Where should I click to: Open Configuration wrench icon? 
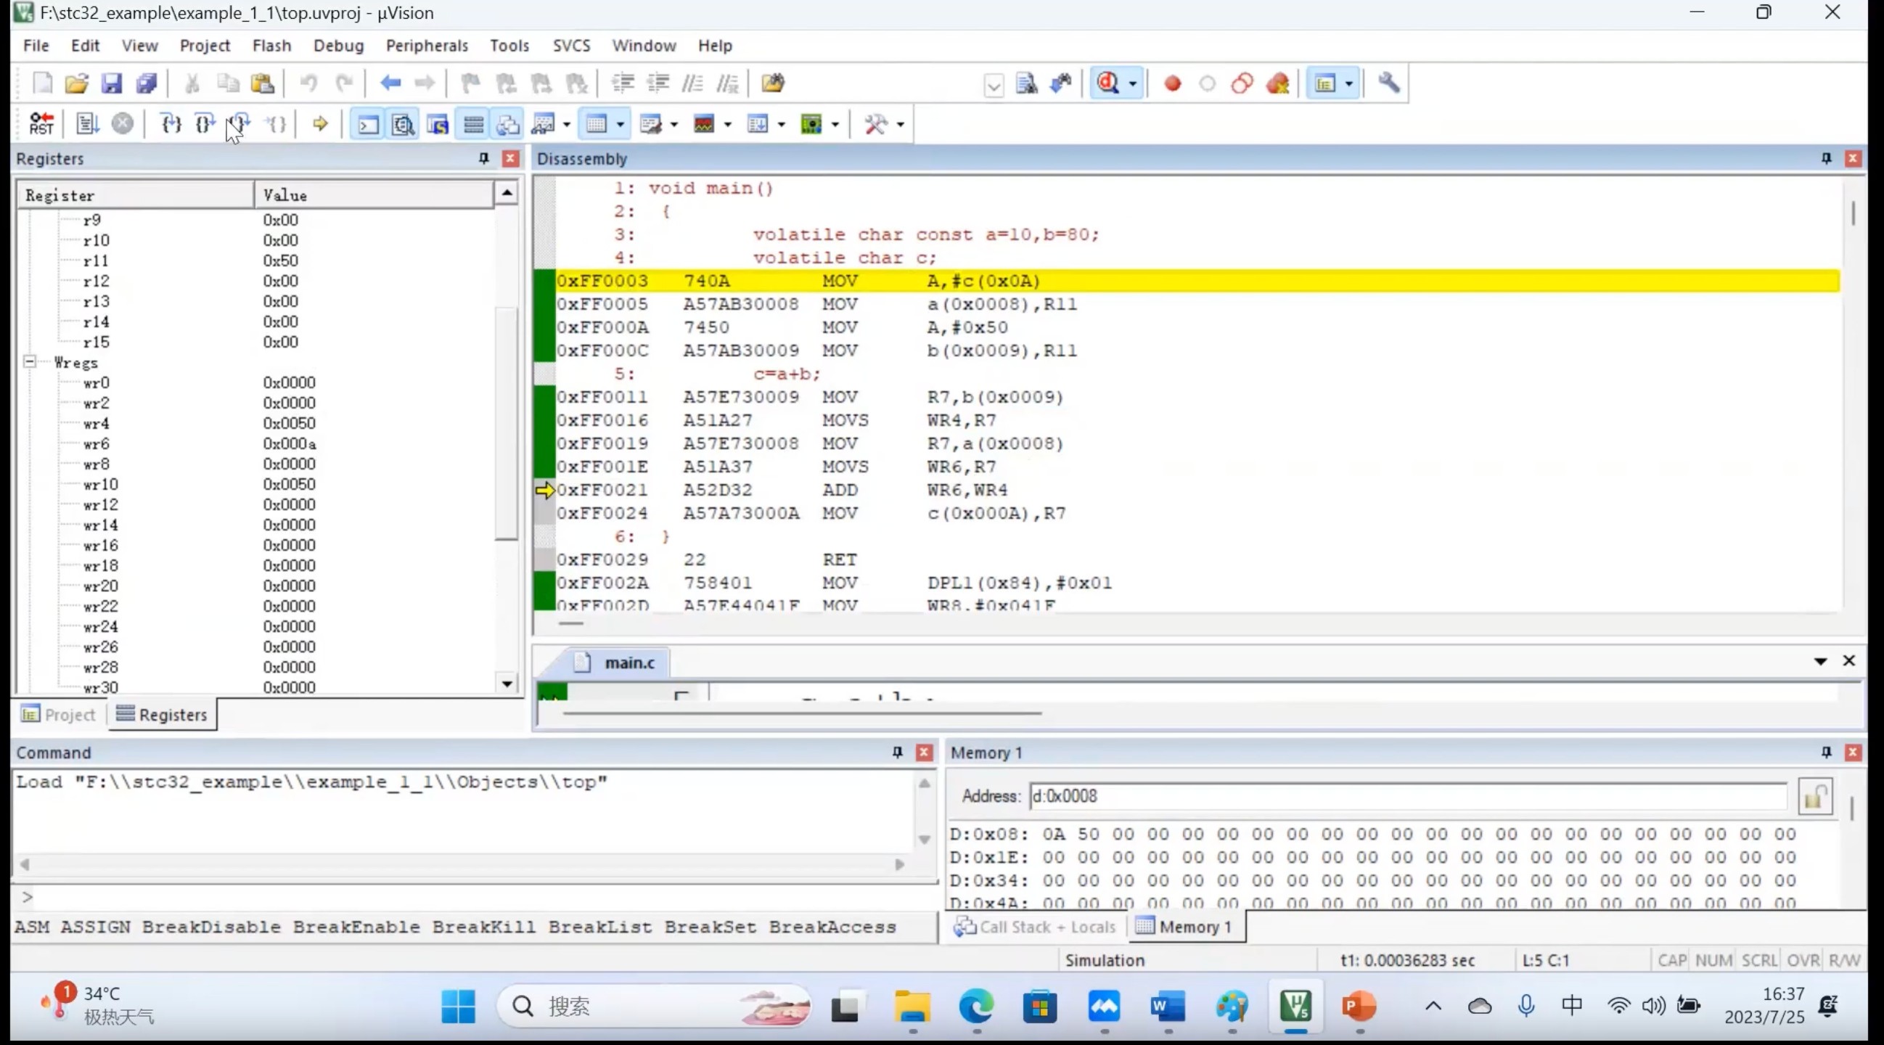(1389, 83)
